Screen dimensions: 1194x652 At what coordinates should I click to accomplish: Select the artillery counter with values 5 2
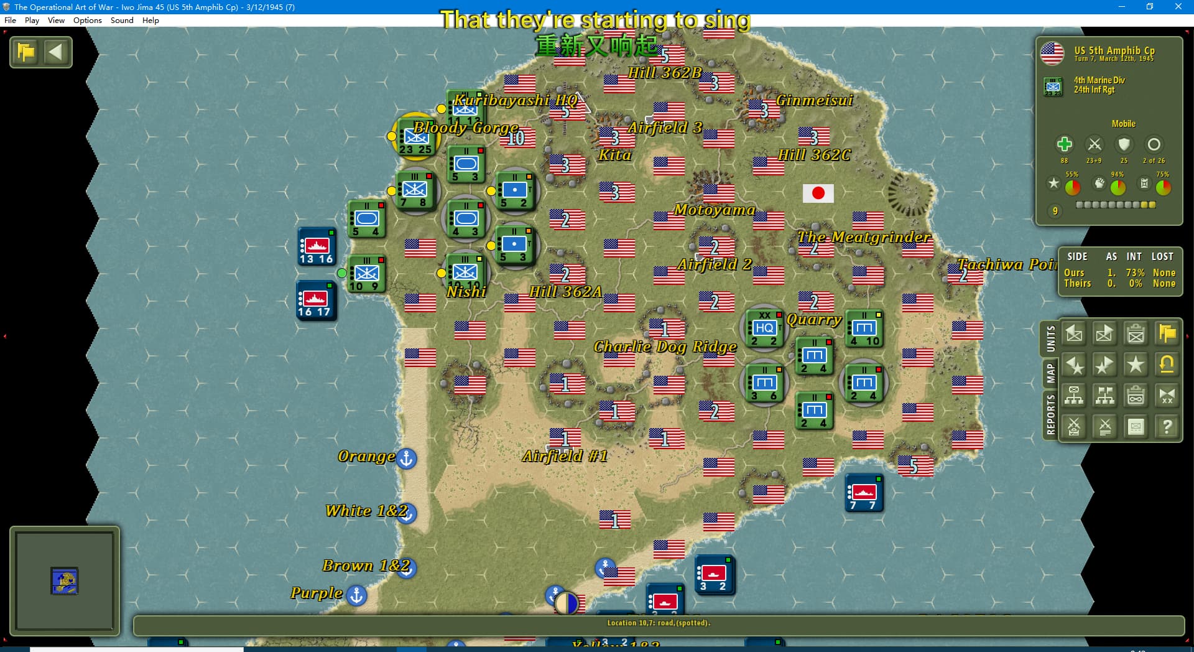pyautogui.click(x=514, y=192)
